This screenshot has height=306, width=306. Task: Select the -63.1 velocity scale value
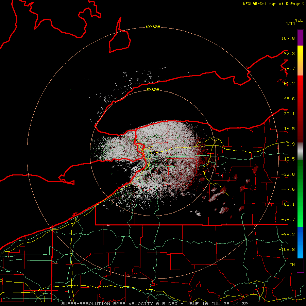288,204
